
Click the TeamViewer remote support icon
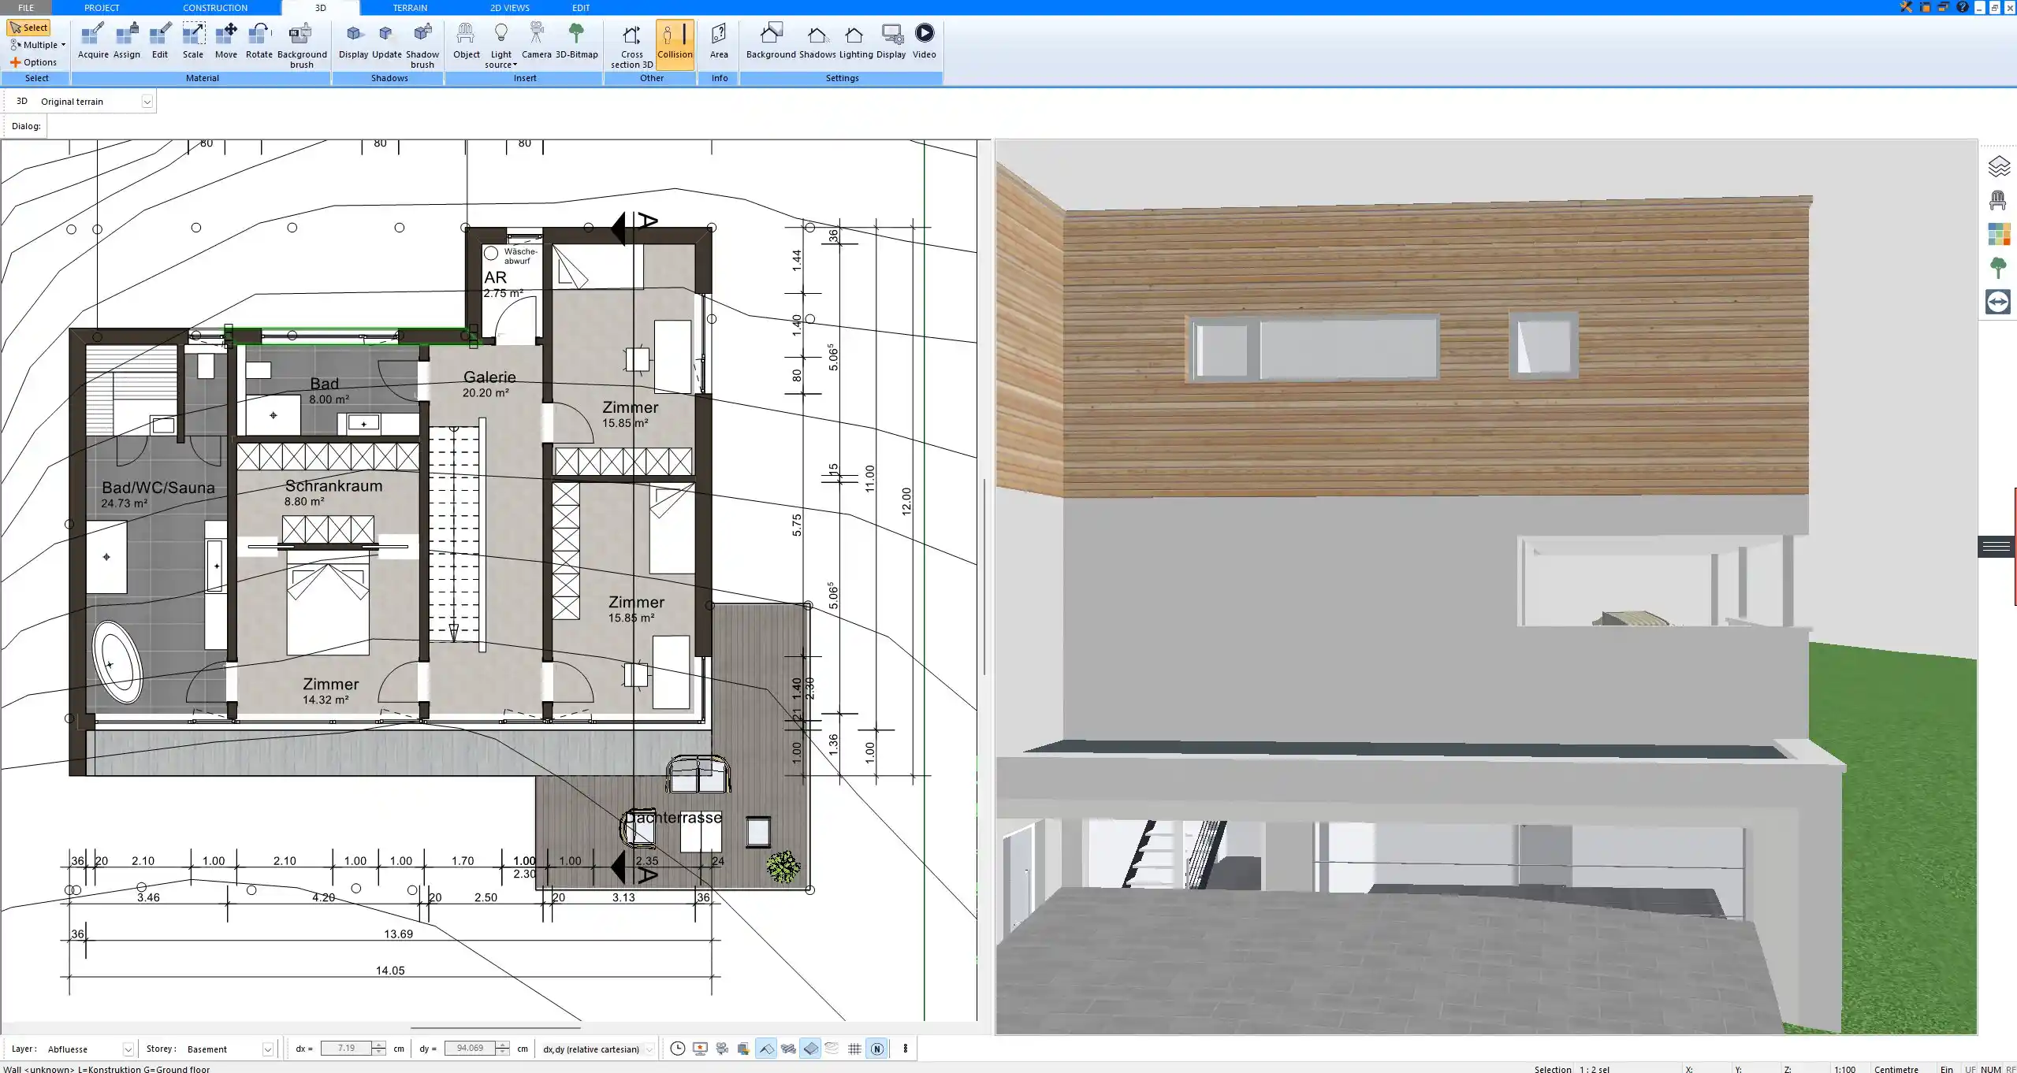(1998, 302)
